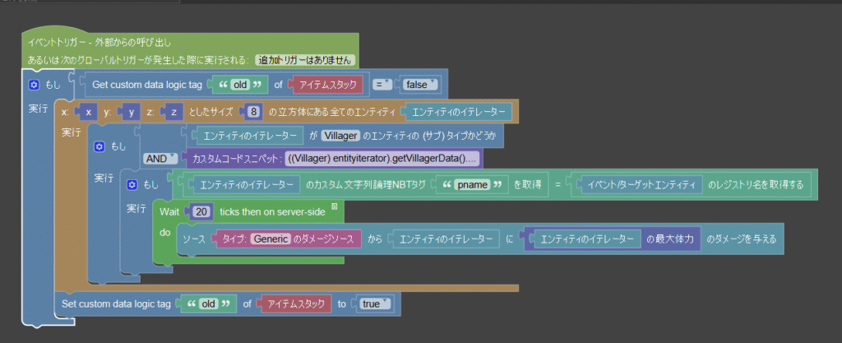Select the y coordinate block
The width and height of the screenshot is (842, 343).
pyautogui.click(x=131, y=112)
